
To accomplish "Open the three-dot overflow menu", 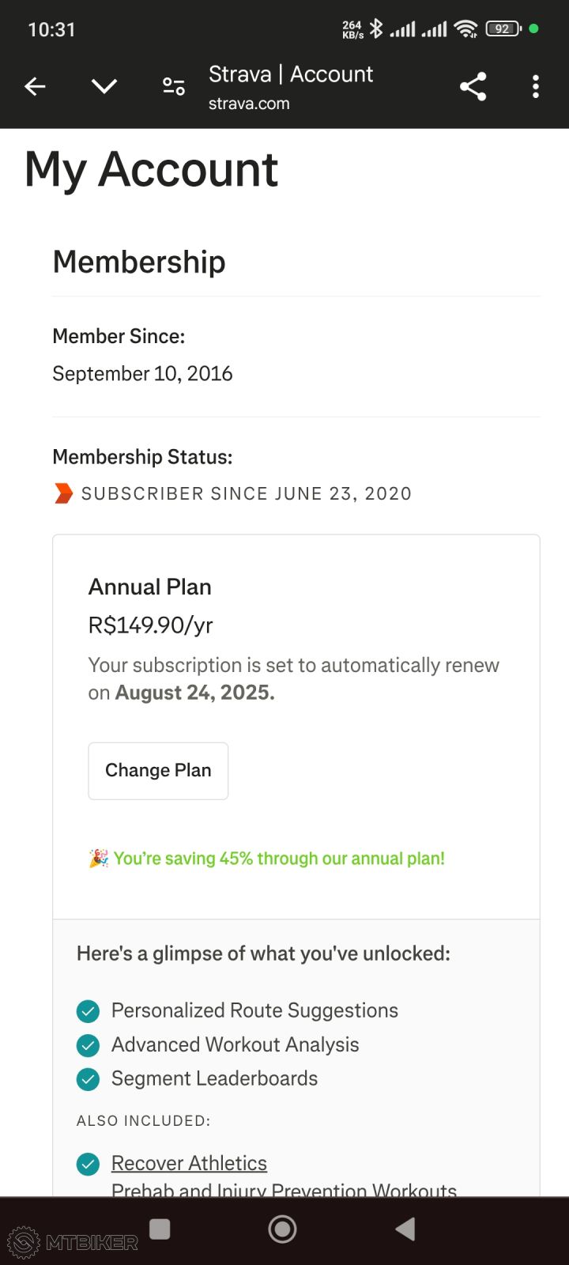I will (536, 87).
